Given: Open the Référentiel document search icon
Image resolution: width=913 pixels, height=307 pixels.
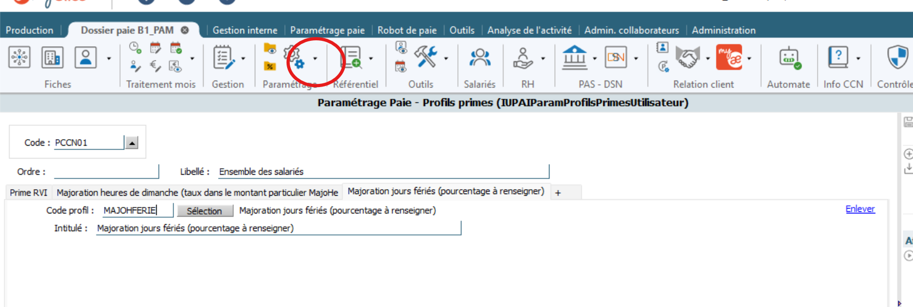Looking at the screenshot, I should (351, 58).
